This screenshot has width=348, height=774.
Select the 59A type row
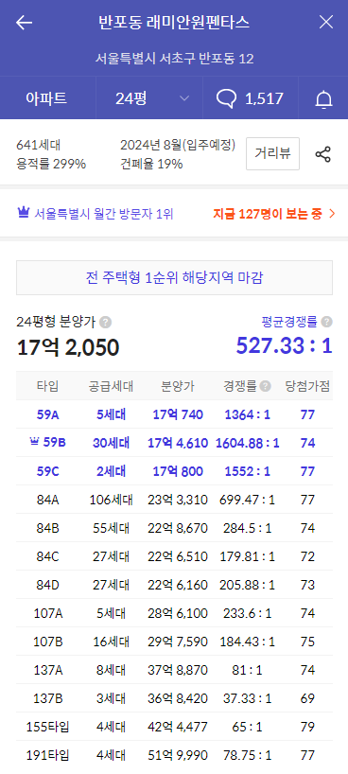click(x=174, y=414)
